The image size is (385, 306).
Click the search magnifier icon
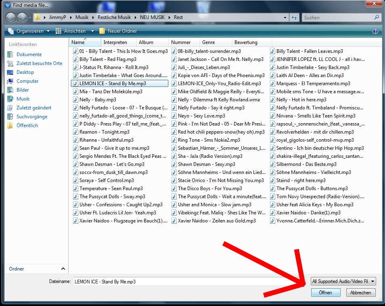pos(377,17)
